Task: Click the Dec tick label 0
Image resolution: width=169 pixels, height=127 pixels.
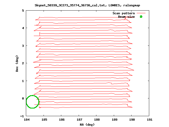Action: 23,98
